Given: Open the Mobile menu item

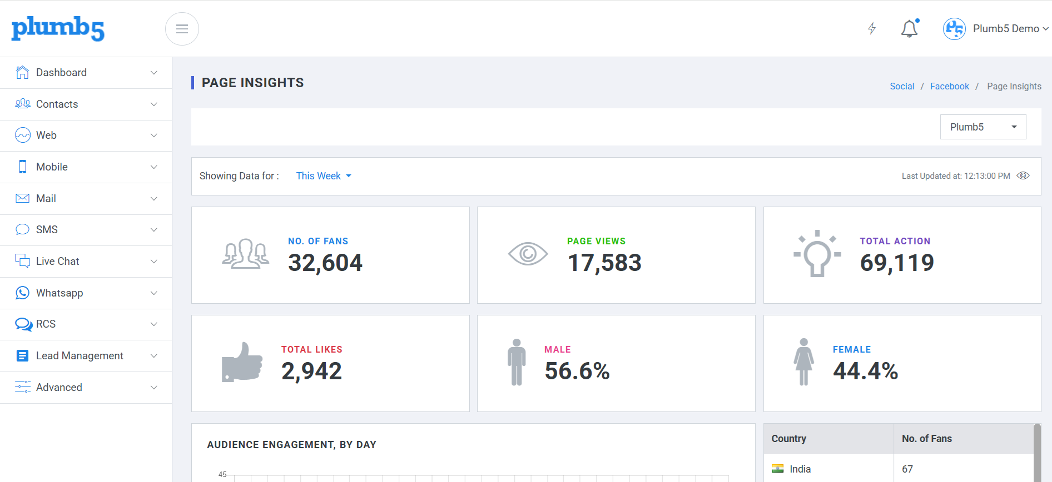Looking at the screenshot, I should 86,167.
